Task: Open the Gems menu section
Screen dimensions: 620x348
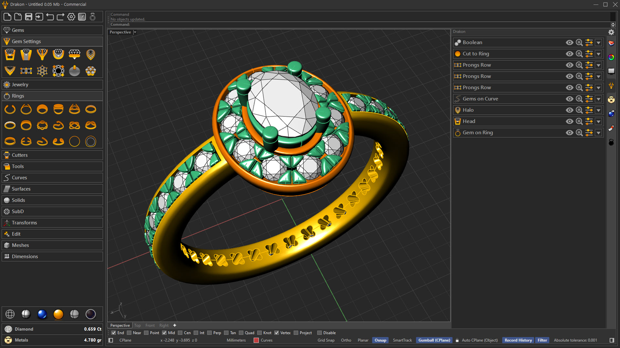Action: pyautogui.click(x=52, y=30)
